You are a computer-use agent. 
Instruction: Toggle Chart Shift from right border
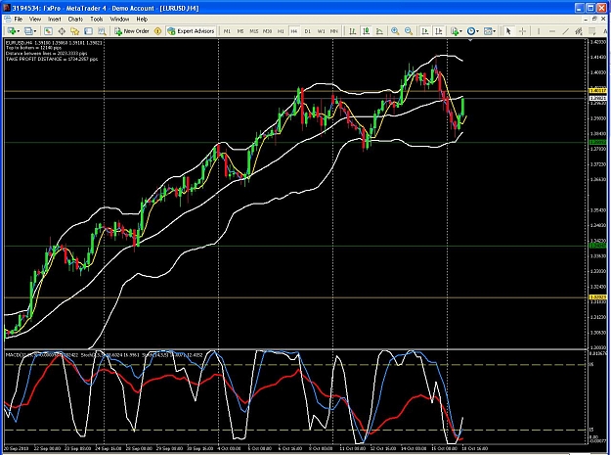coord(439,31)
